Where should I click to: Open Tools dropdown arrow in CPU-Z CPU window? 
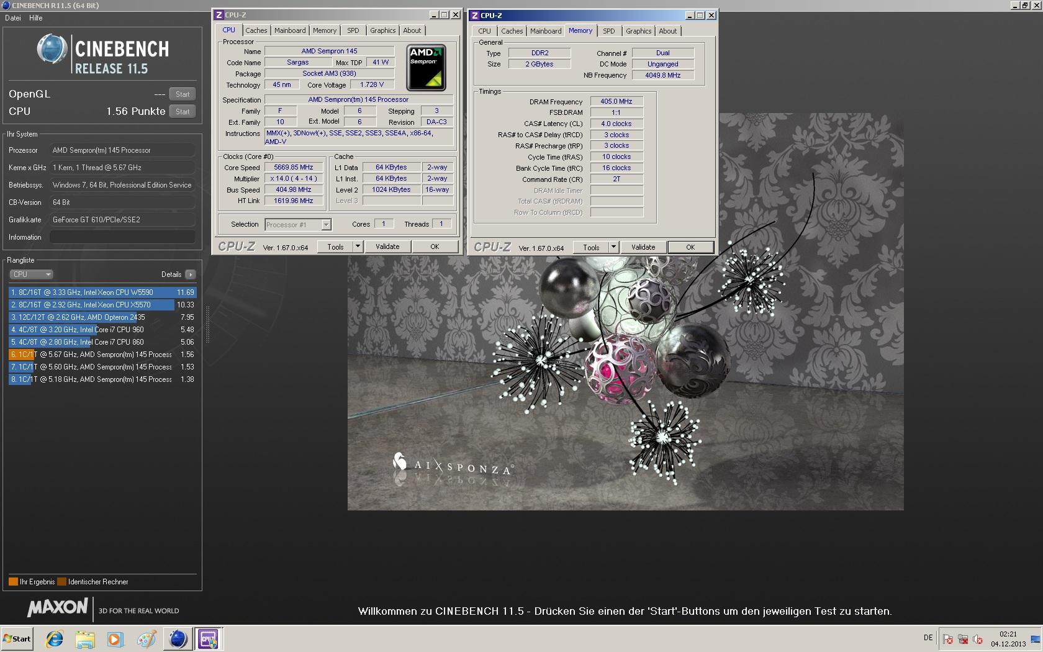(358, 247)
